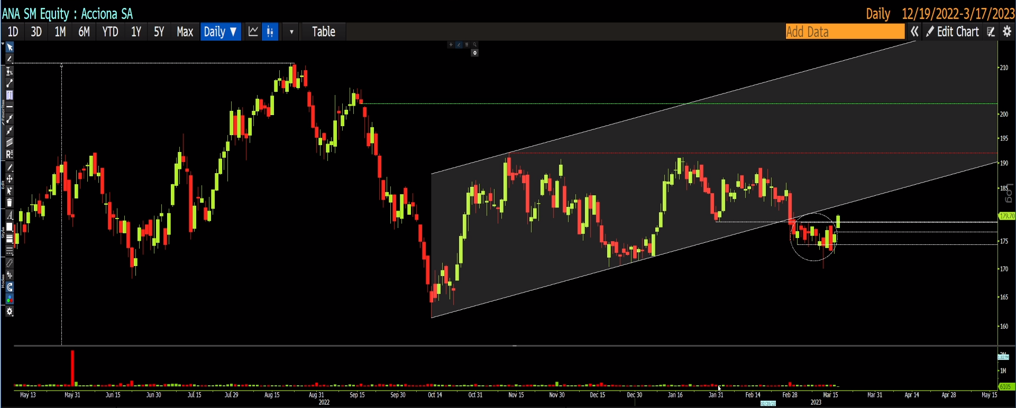Select the Max time range
Image resolution: width=1016 pixels, height=408 pixels.
[185, 32]
